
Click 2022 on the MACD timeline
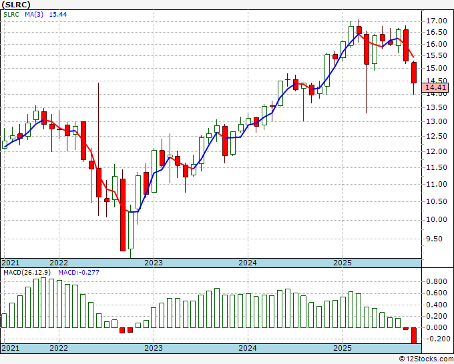click(59, 348)
